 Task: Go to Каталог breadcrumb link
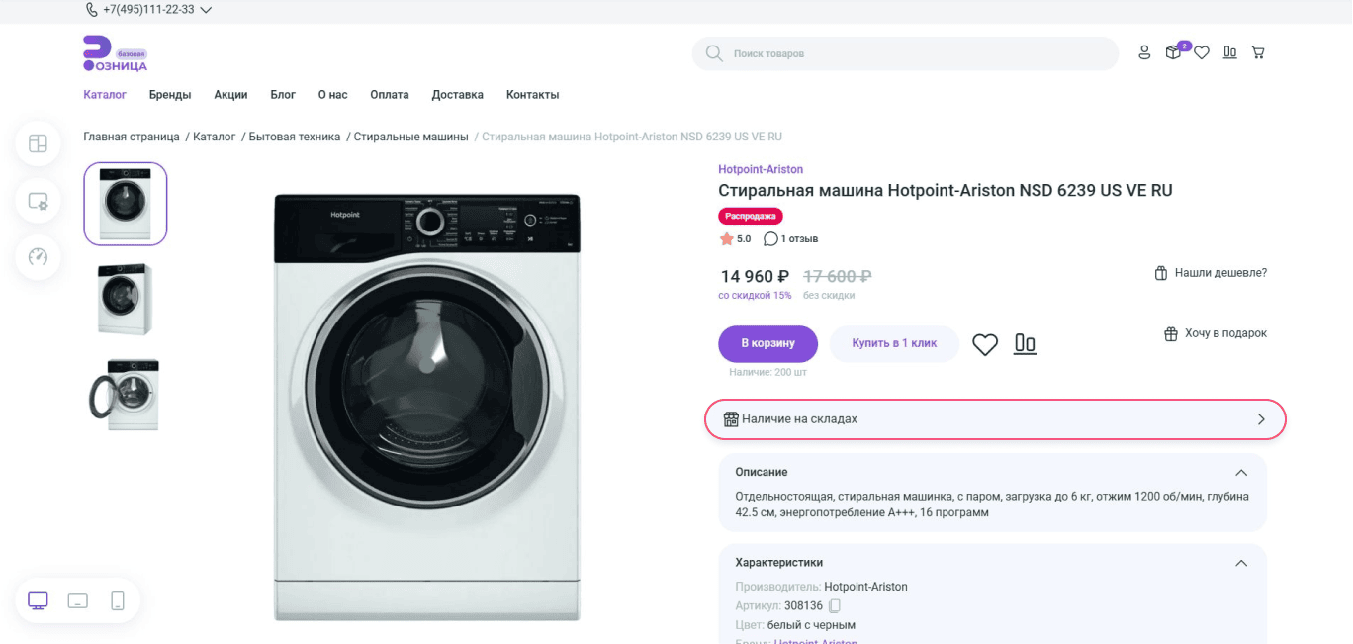coord(215,137)
